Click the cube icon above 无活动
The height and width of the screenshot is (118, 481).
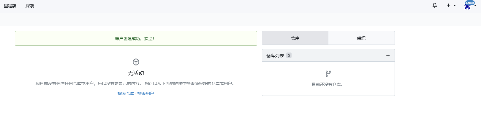[136, 62]
